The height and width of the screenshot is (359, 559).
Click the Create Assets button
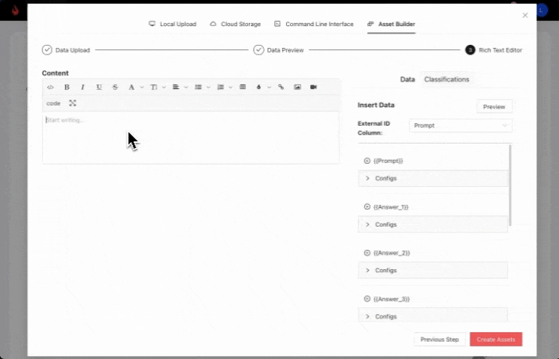pos(495,340)
